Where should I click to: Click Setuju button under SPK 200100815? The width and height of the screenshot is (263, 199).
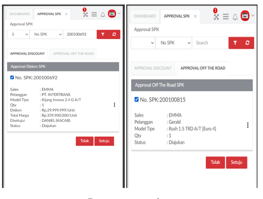(x=236, y=162)
